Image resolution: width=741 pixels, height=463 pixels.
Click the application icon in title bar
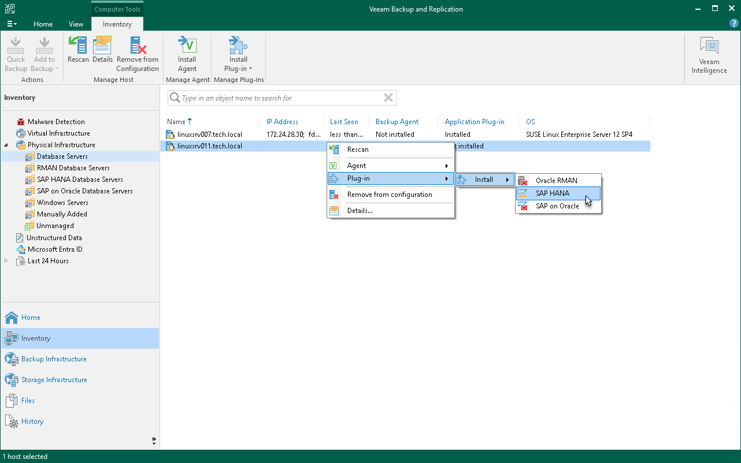coord(10,9)
